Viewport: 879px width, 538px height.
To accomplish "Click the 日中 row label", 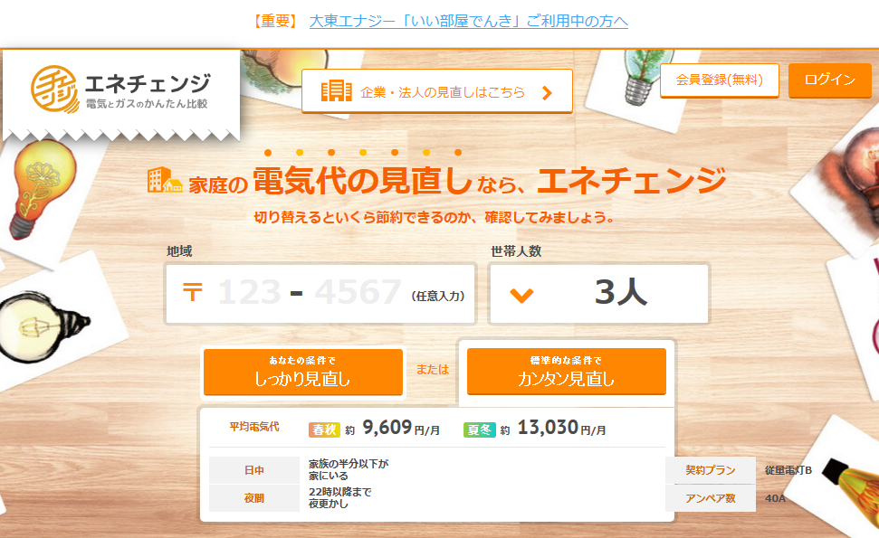I will click(254, 470).
